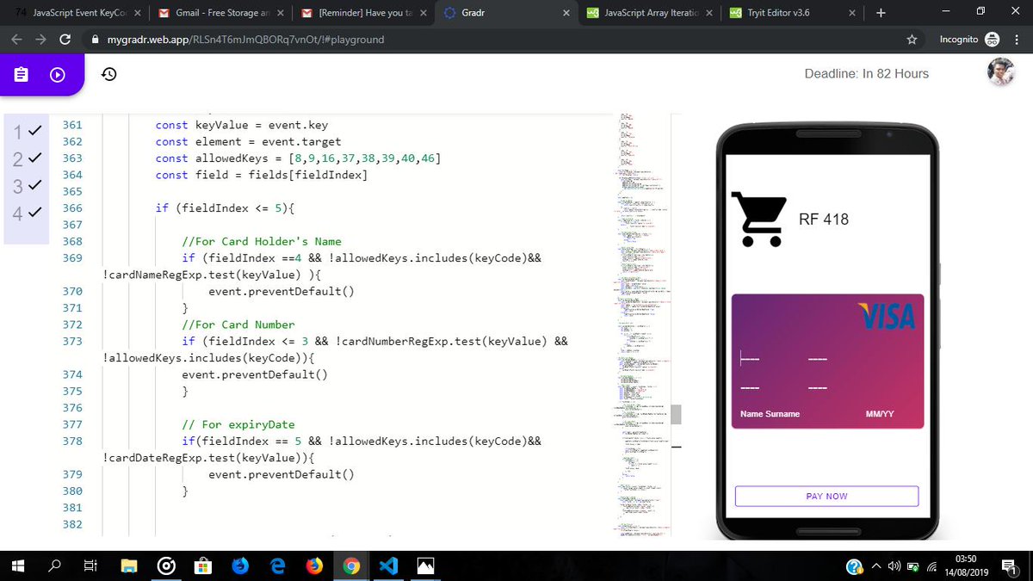Launch Firefox from the taskbar

[x=314, y=566]
